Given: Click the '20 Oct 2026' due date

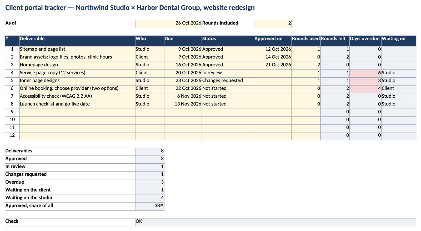Looking at the screenshot, I should pos(183,74).
